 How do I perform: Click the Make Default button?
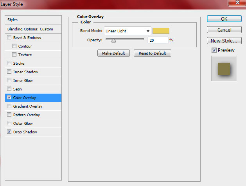click(113, 53)
